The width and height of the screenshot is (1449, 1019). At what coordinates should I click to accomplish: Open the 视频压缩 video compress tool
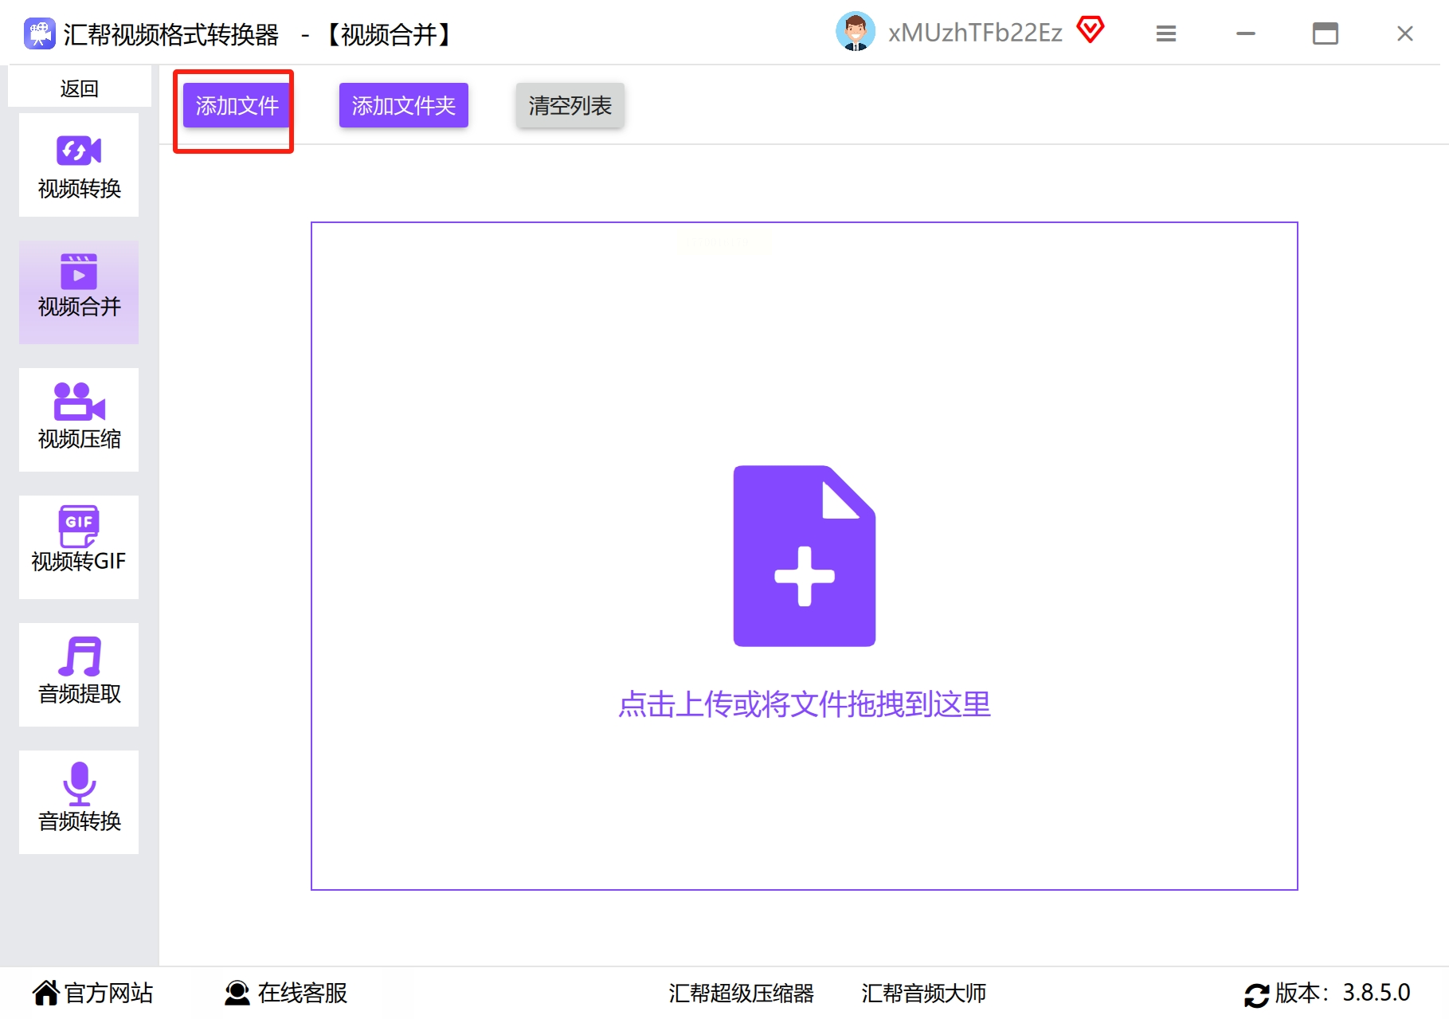pyautogui.click(x=79, y=420)
